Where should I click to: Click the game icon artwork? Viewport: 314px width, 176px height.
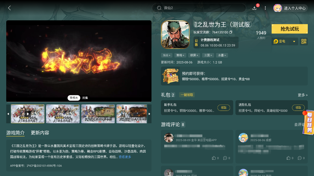click(175, 35)
